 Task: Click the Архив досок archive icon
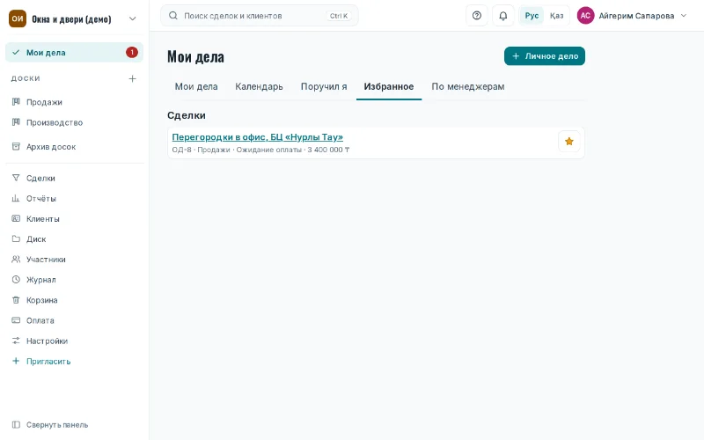16,146
